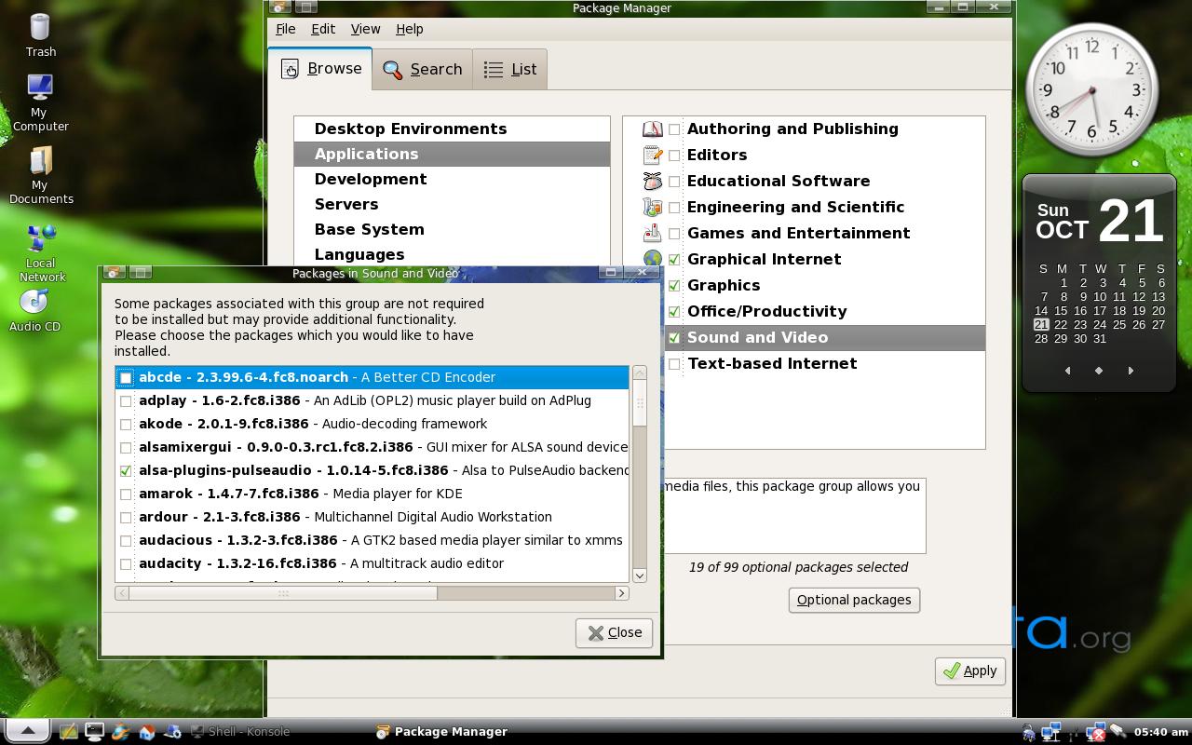
Task: Select Desktop Environments category
Action: point(452,129)
